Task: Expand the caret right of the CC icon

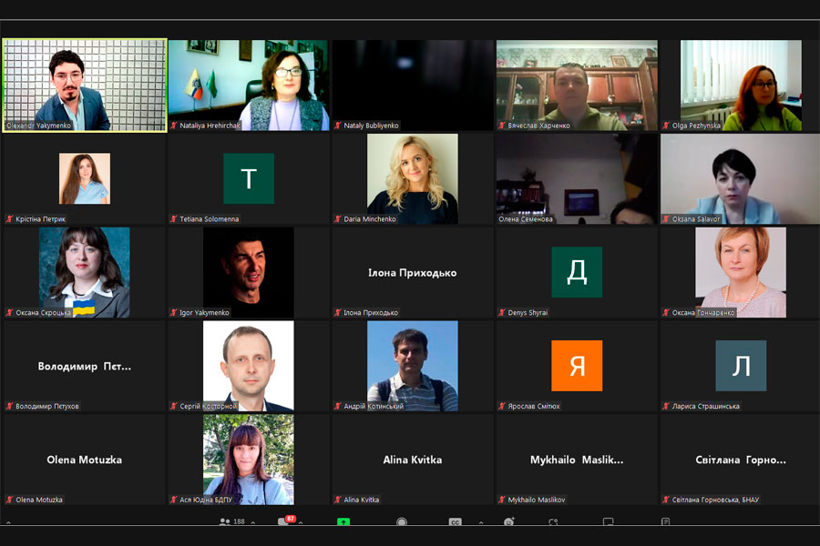Action: (480, 522)
